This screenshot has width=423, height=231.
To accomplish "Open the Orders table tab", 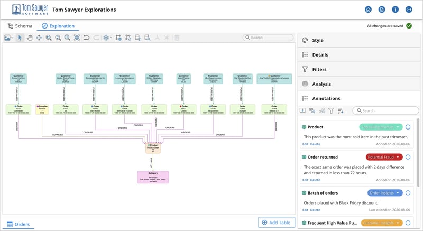I will point(19,224).
